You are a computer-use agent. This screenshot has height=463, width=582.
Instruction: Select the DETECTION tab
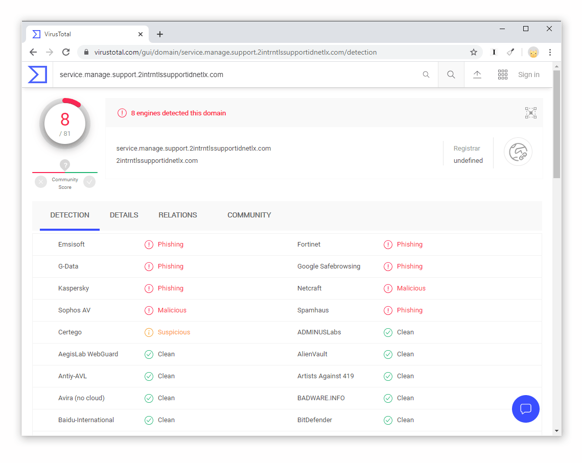[x=70, y=215]
